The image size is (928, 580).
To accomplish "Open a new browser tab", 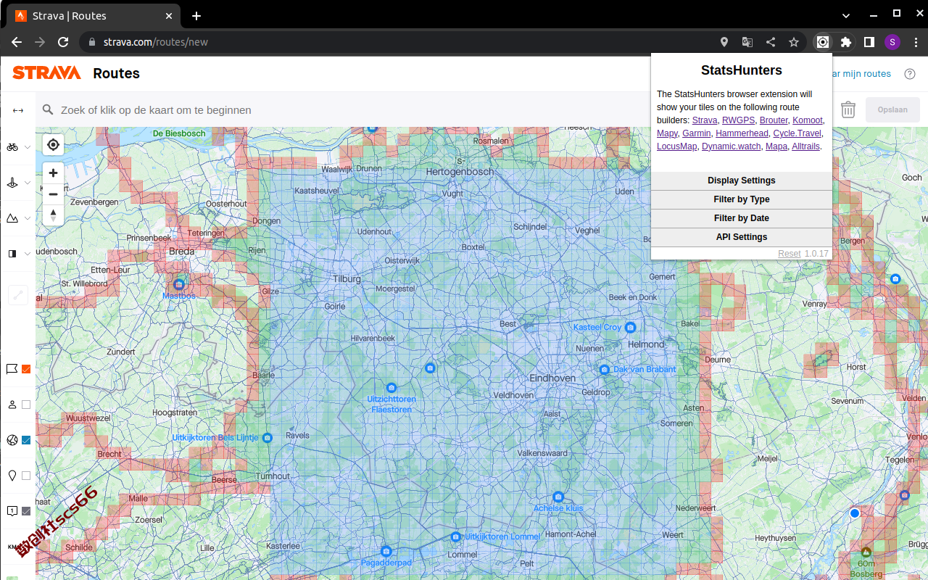I will pyautogui.click(x=196, y=16).
